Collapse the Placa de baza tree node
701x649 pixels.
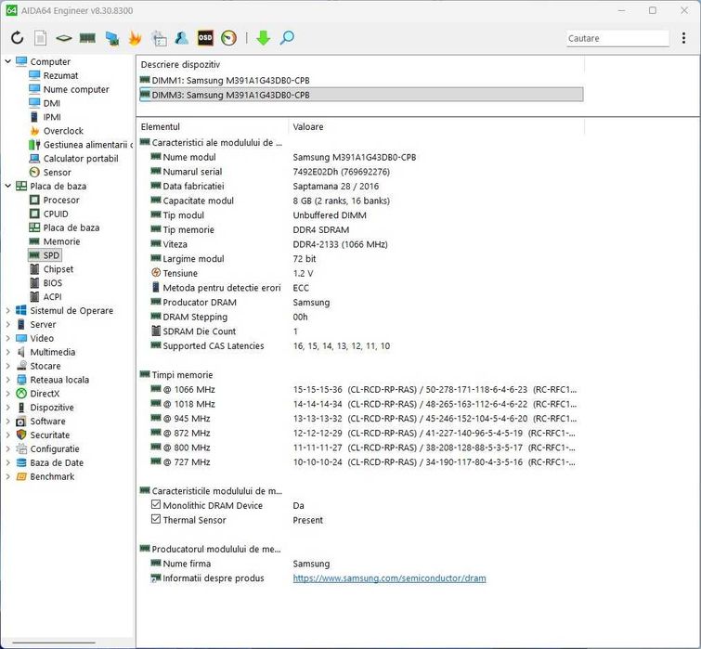(7, 186)
